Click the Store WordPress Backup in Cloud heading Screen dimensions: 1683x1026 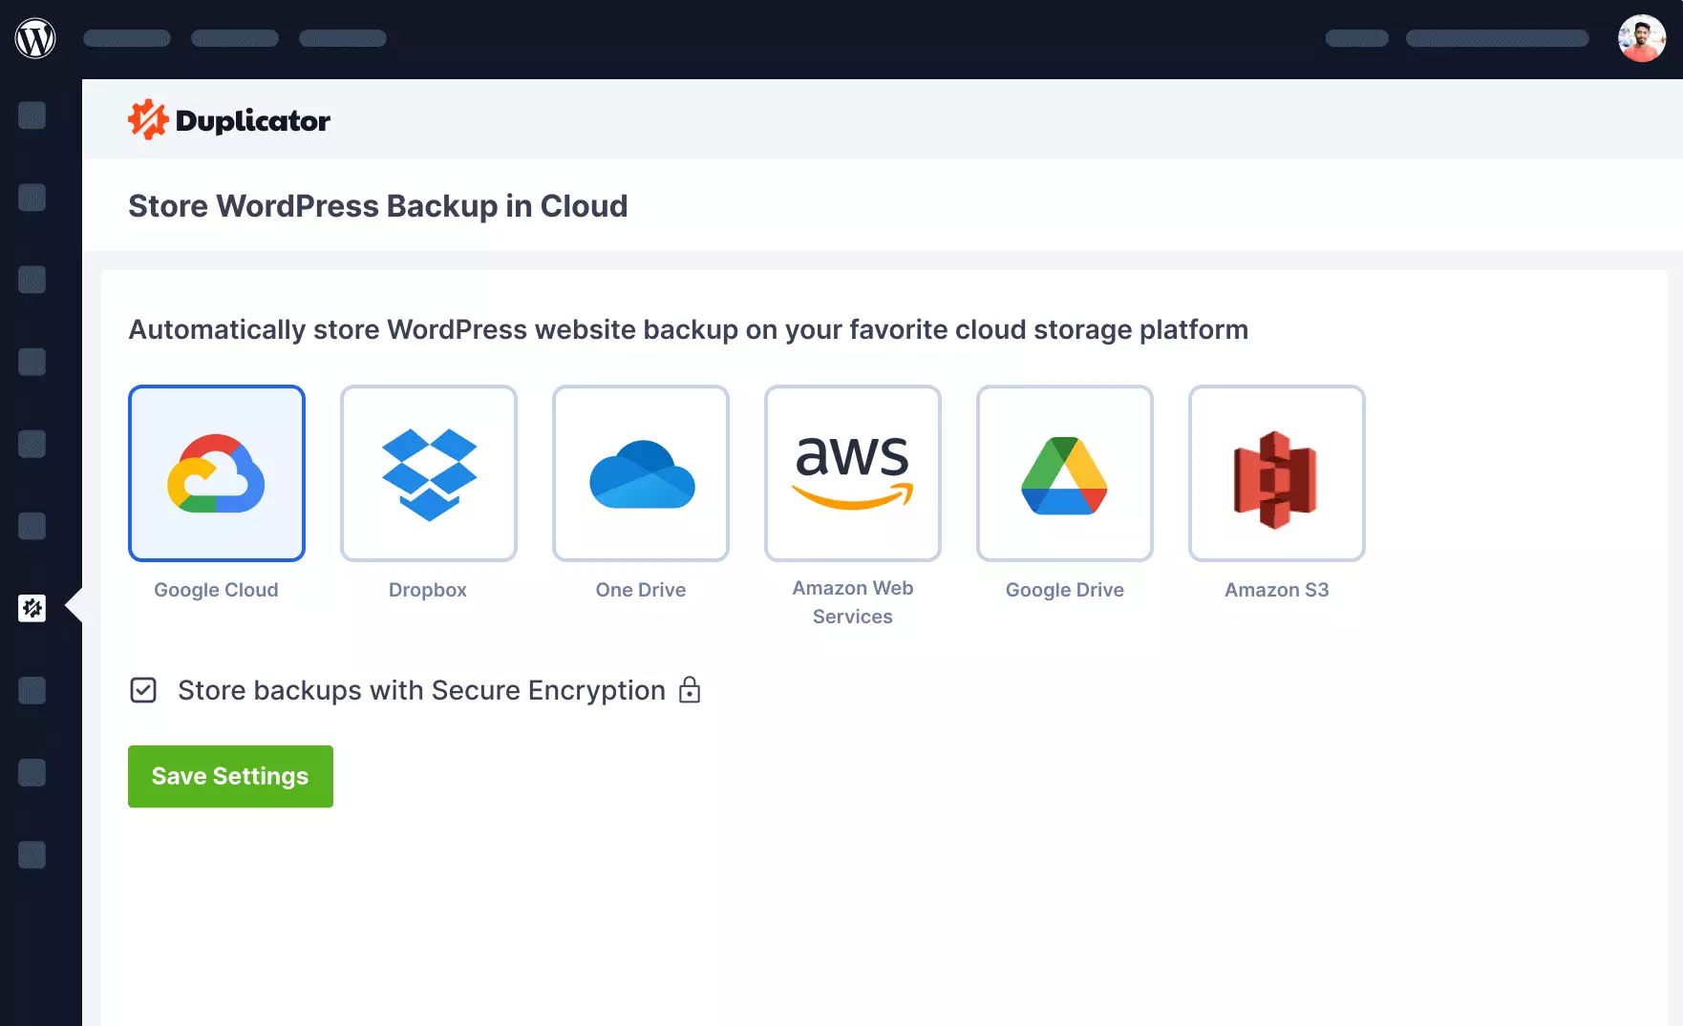378,206
